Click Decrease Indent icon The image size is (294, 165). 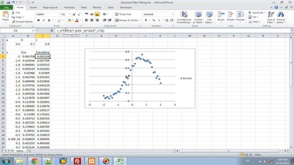(105, 20)
